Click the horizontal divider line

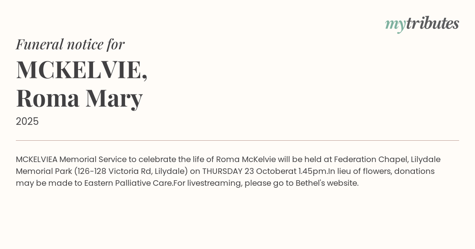coord(237,140)
